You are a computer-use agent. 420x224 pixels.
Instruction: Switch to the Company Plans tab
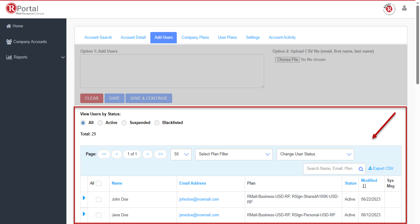pos(195,38)
